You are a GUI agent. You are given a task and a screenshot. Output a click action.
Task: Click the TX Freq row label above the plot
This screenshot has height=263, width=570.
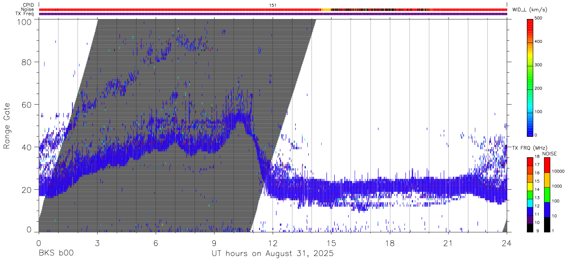[x=25, y=14]
